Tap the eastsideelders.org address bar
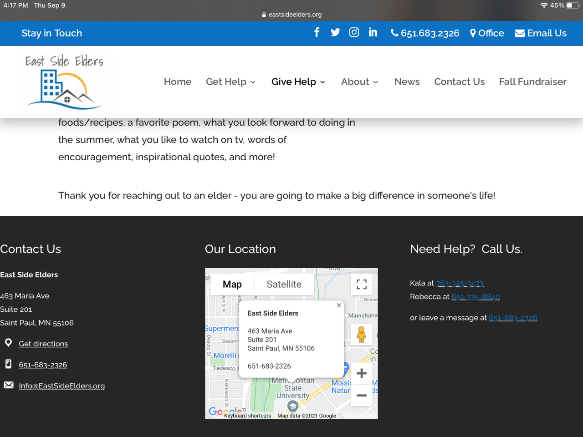The height and width of the screenshot is (437, 583). coord(291,15)
